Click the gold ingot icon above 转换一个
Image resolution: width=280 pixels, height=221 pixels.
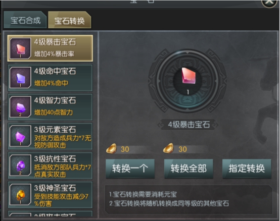click(x=111, y=148)
